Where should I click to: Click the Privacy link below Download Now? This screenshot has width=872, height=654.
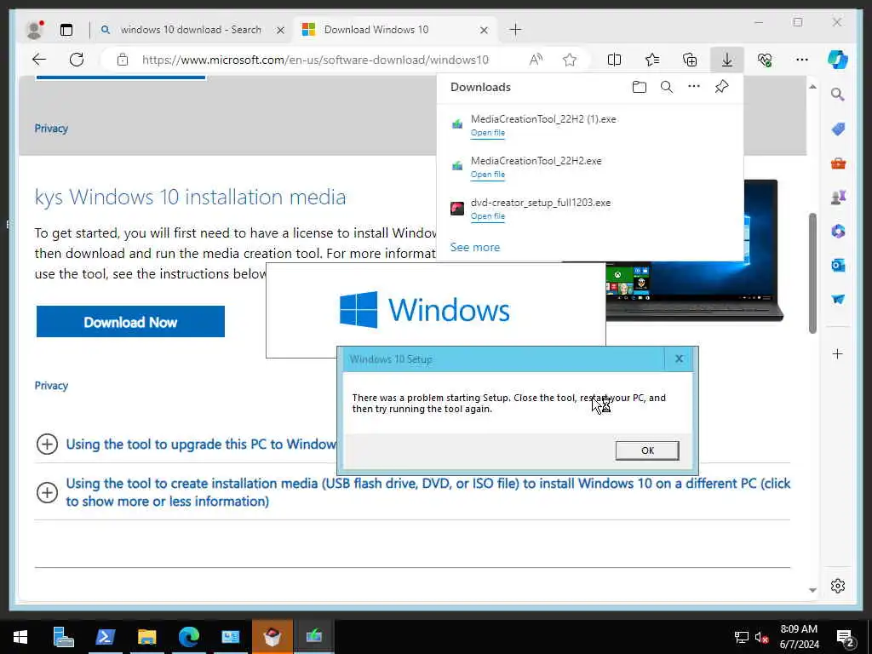click(x=51, y=386)
